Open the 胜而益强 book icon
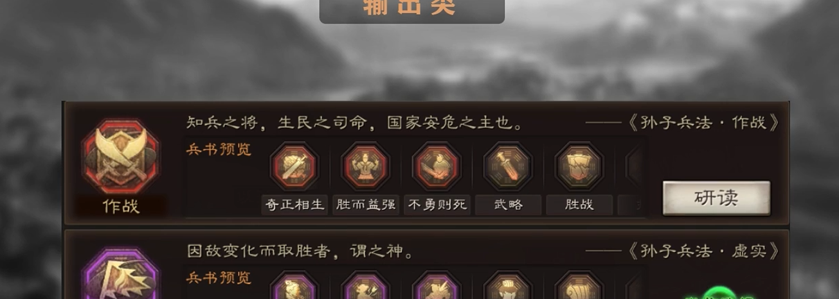The height and width of the screenshot is (299, 839). (x=365, y=167)
